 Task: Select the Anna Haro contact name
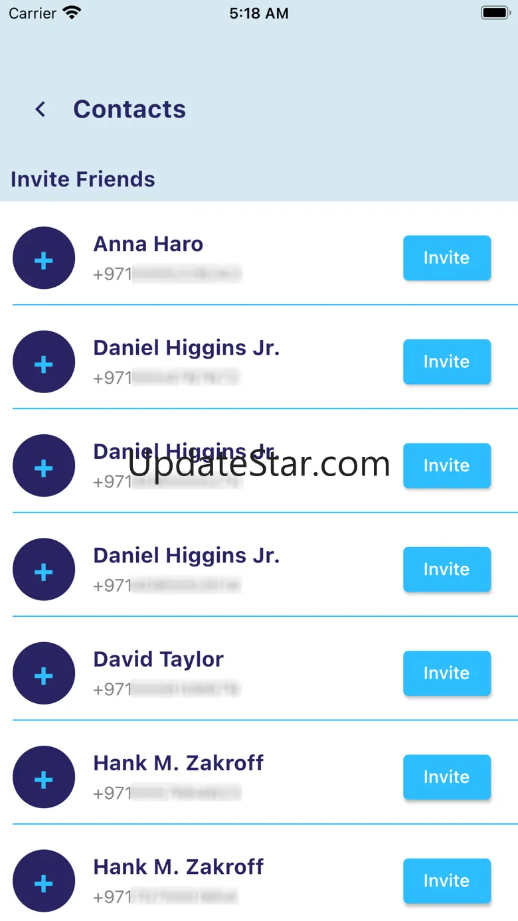coord(148,244)
